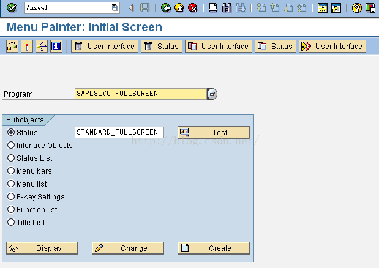Click the red Cancel icon
The image size is (379, 268).
(x=193, y=8)
